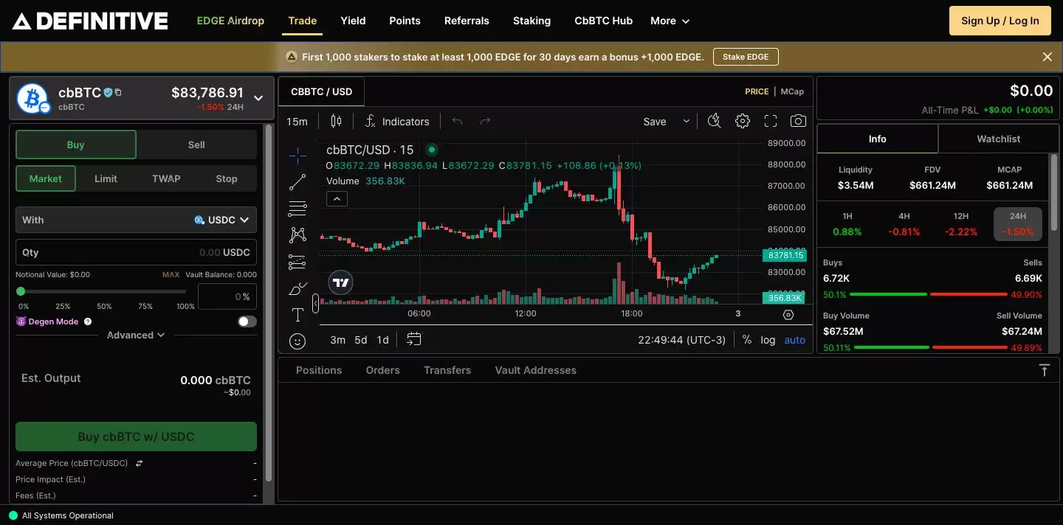Image resolution: width=1063 pixels, height=525 pixels.
Task: Enable auto scale on the chart
Action: [x=795, y=340]
